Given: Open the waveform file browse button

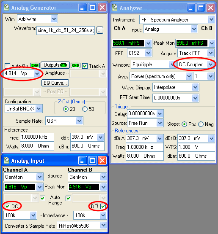Looking at the screenshot, I should [100, 30].
